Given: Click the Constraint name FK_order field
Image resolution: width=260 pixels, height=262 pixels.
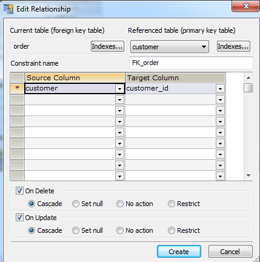Looking at the screenshot, I should coord(191,63).
